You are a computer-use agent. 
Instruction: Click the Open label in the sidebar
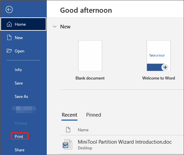coord(19,51)
